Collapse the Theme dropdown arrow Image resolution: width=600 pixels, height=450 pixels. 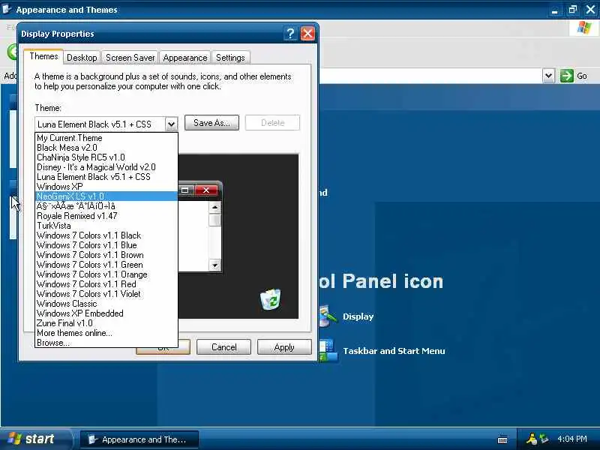coord(172,124)
